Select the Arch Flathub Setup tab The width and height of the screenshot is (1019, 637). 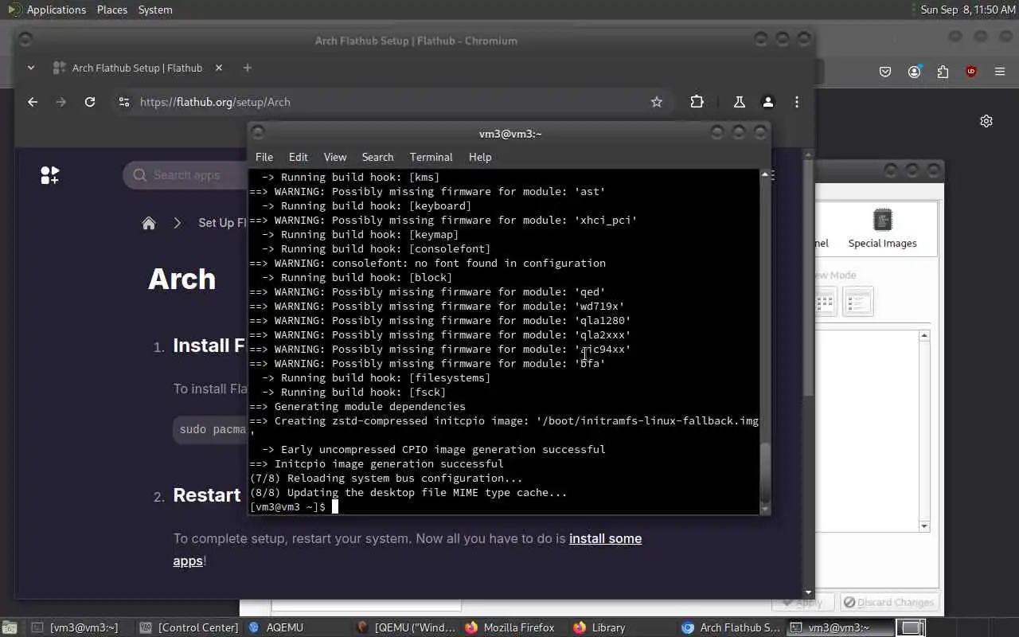tap(137, 68)
